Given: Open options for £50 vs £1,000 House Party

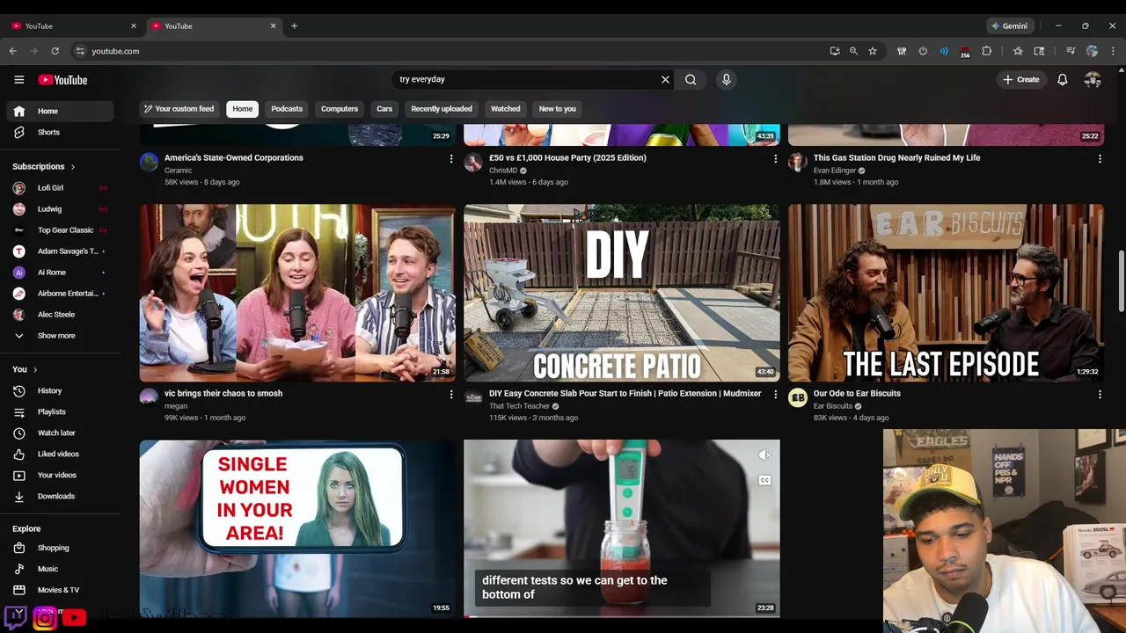Looking at the screenshot, I should (775, 159).
